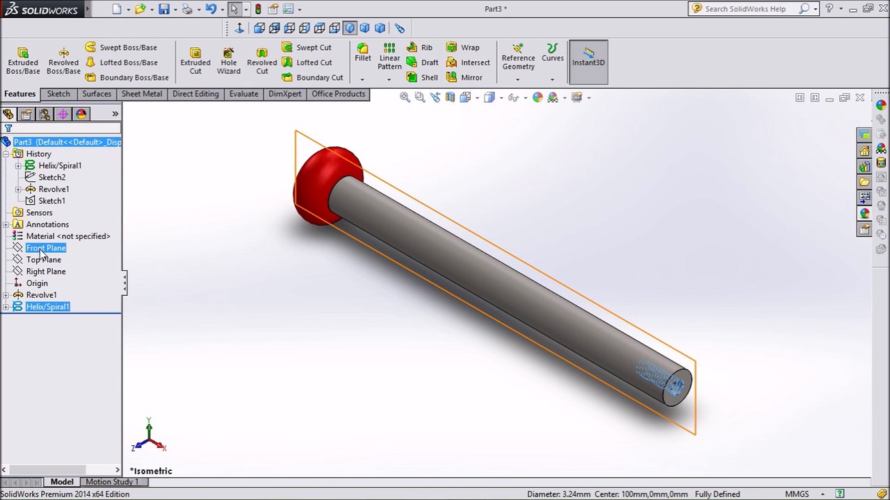
Task: Open the Motion Study 1 tab
Action: coord(112,482)
